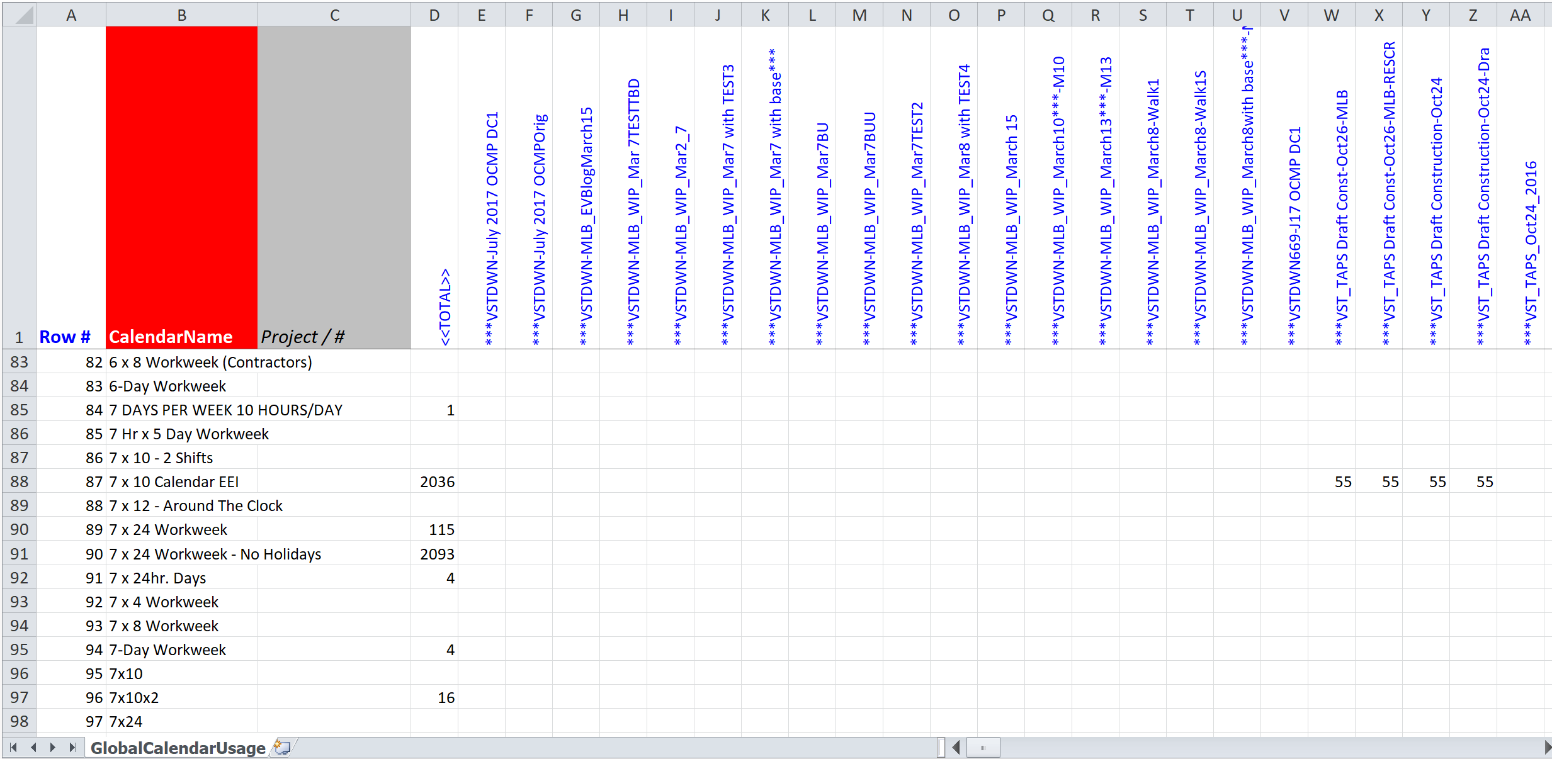Select row 88 header
Viewport: 1552px width, 759px height.
19,481
